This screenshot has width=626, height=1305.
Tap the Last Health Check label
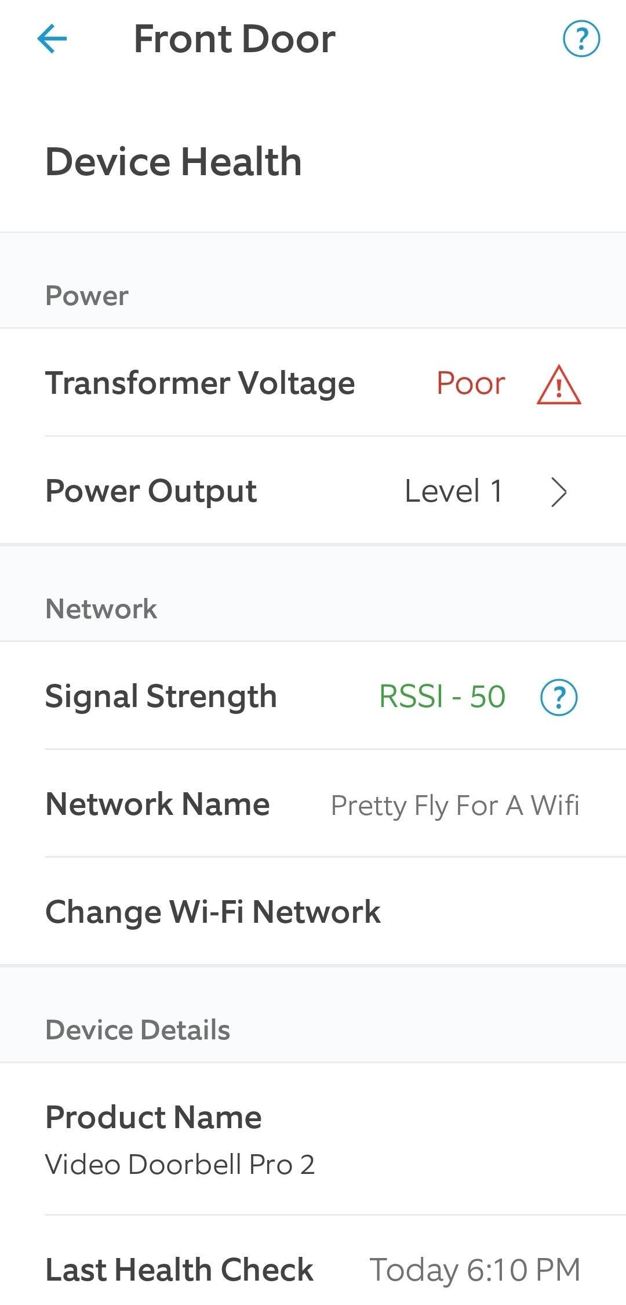click(179, 1269)
